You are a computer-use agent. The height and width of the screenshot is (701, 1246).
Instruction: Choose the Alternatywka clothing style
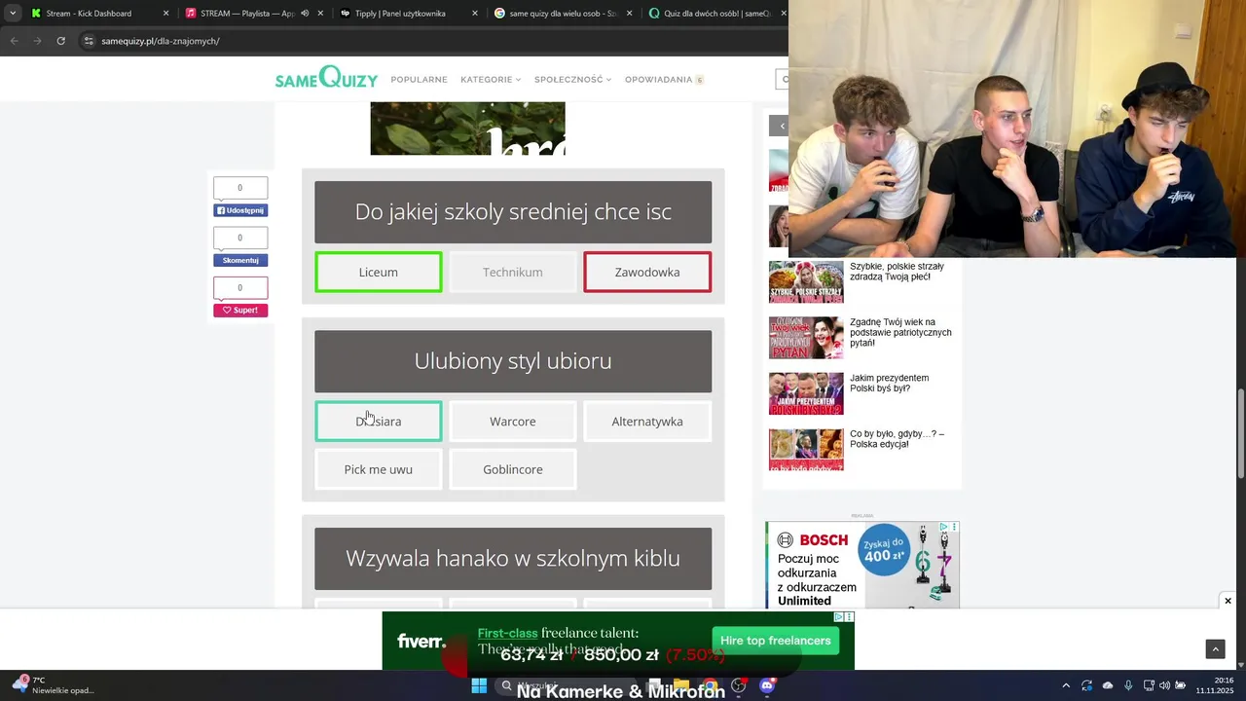coord(647,421)
